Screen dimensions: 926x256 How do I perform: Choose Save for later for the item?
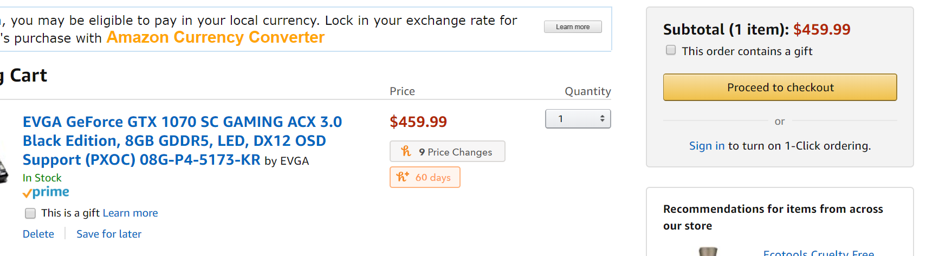[x=109, y=234]
